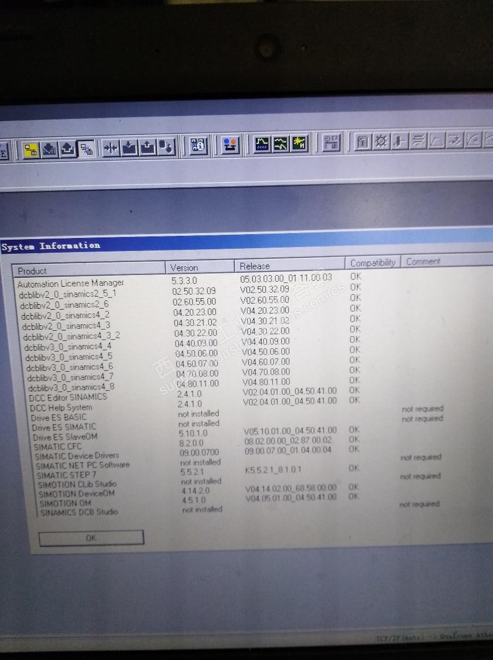Click the gray gear-shaped toolbar icon

[381, 142]
